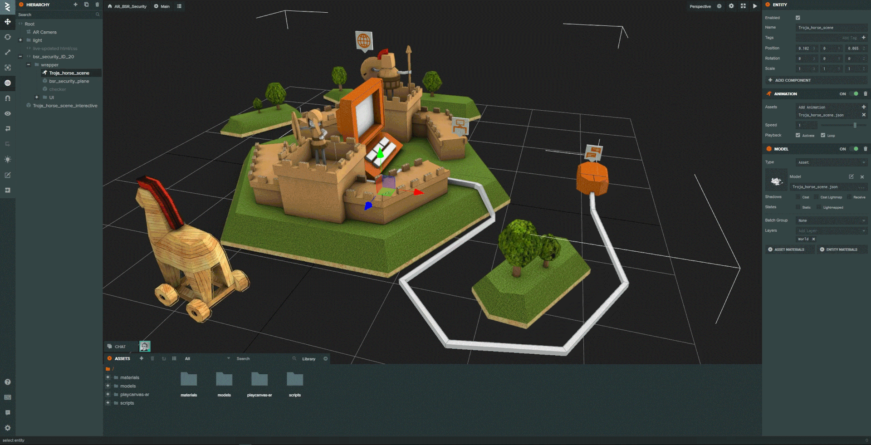Select the Rotate tool
The image size is (871, 445).
[x=8, y=37]
